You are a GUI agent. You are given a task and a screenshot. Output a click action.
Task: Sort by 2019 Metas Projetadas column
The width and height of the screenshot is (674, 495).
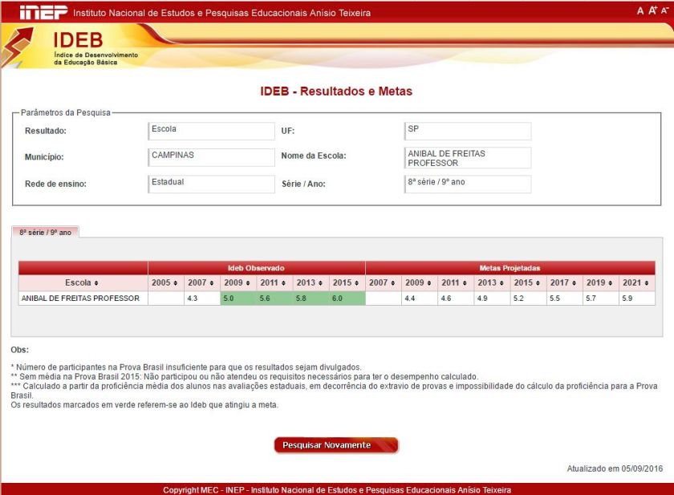point(600,282)
